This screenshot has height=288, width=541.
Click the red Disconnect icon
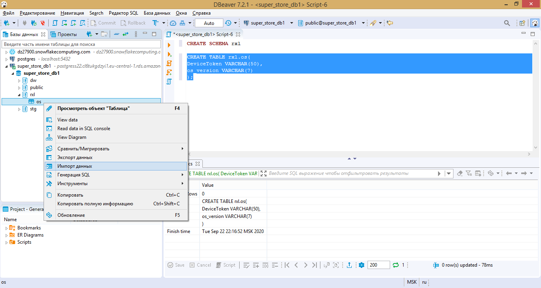[x=42, y=23]
